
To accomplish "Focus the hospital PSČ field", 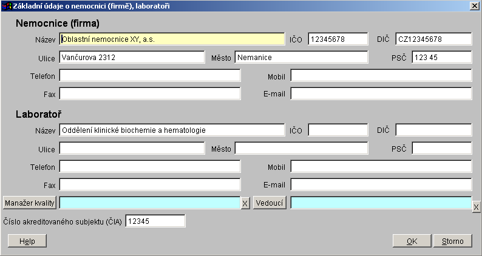I will click(441, 57).
